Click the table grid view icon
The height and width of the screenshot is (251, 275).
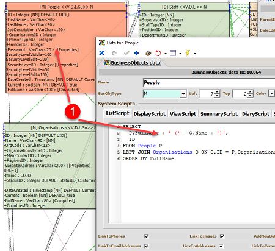[173, 53]
